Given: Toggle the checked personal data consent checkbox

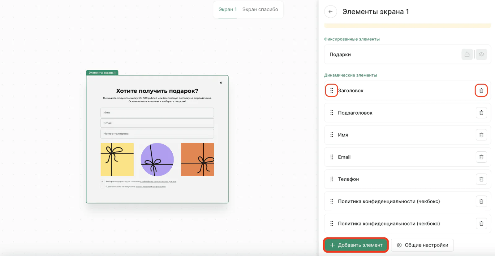Looking at the screenshot, I should (x=102, y=182).
